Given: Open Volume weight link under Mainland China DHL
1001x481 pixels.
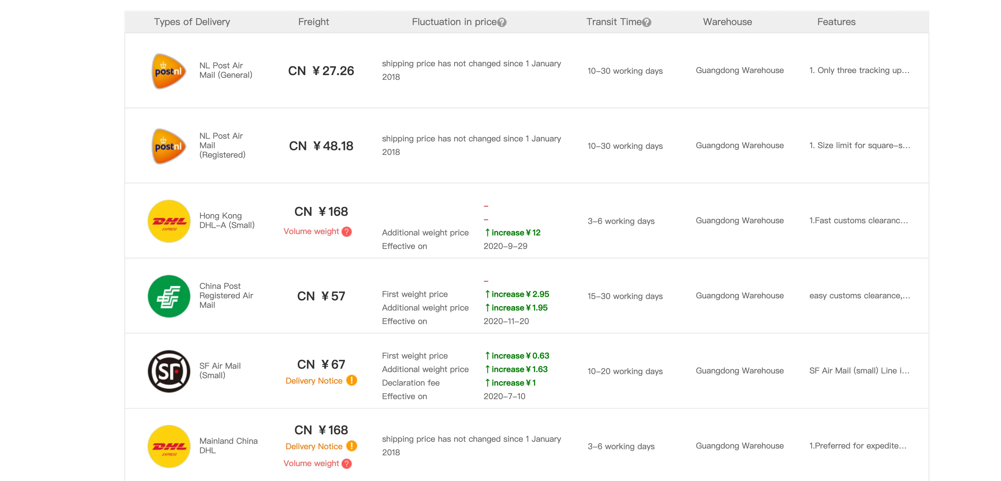Looking at the screenshot, I should pyautogui.click(x=311, y=463).
